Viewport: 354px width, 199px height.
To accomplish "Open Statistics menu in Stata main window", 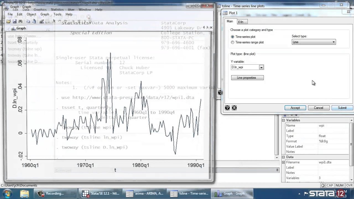I will click(57, 9).
